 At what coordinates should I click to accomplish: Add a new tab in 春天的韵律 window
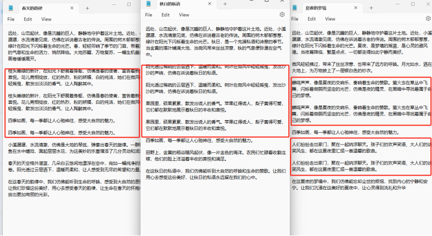point(87,8)
